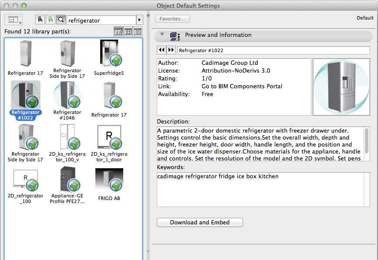
Task: Click the Refrigerator #1022 preview image
Action: pyautogui.click(x=341, y=86)
